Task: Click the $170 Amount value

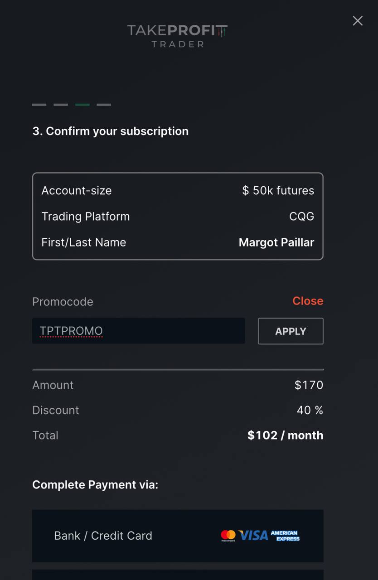Action: (308, 385)
